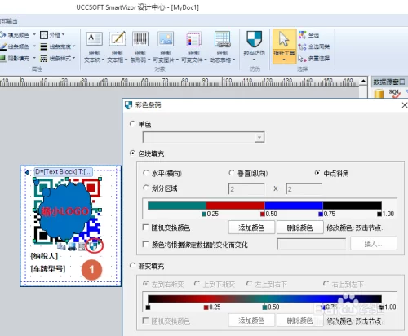Click the first 划分区域 number field
This screenshot has width=408, height=336.
pyautogui.click(x=246, y=189)
